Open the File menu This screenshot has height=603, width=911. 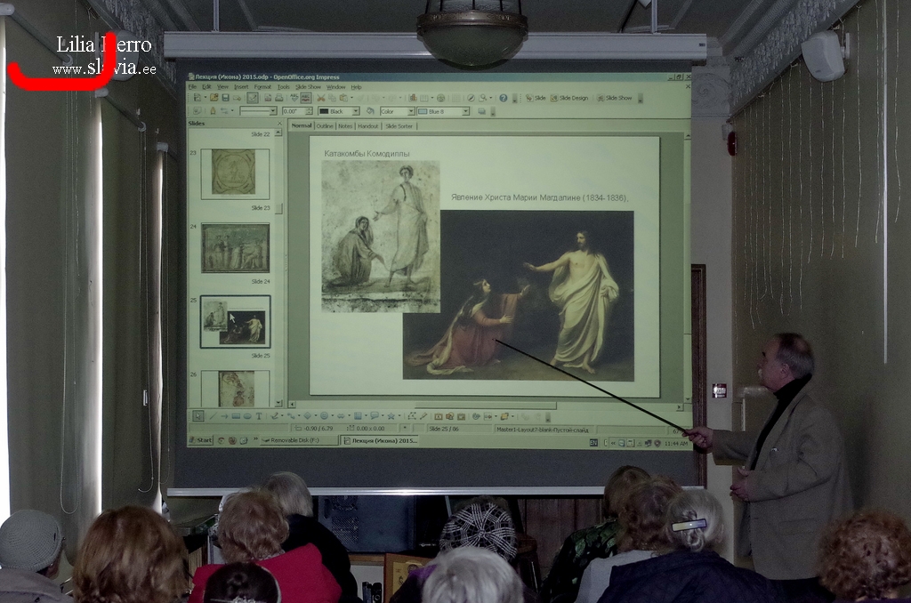tap(192, 87)
